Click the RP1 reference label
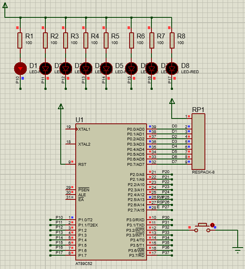Image resolution: width=245 pixels, height=269 pixels. (198, 110)
